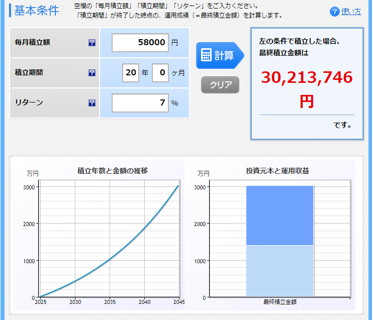Click the 2035 axis label on line chart
Viewport: 373px width, 320px height.
[x=110, y=302]
